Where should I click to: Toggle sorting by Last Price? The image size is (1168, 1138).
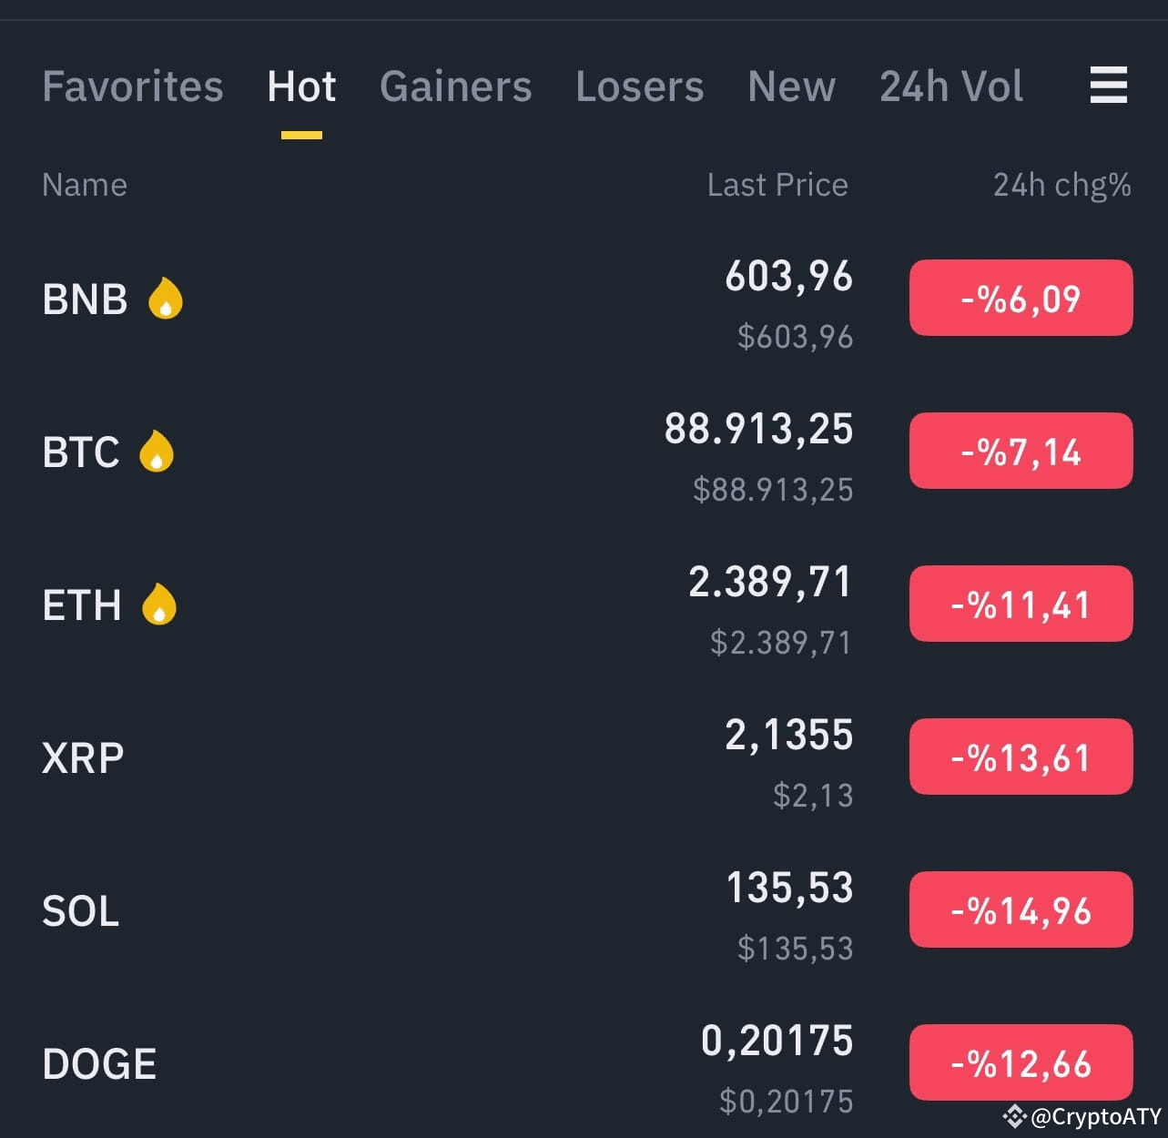click(777, 185)
